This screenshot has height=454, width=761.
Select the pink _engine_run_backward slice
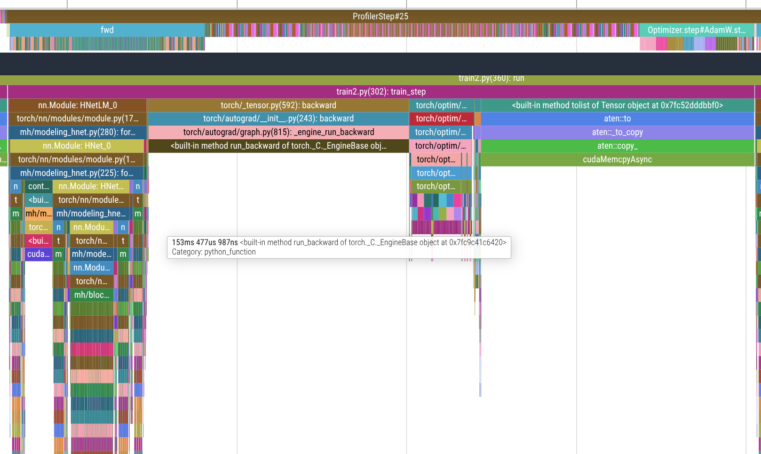278,132
